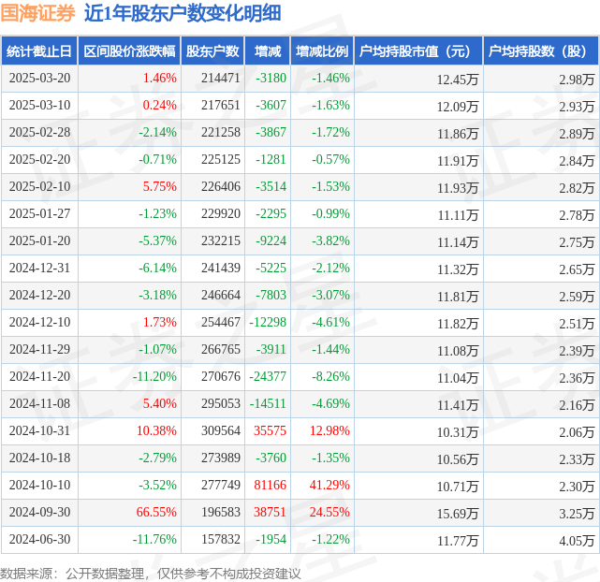Click shareholder count 157832
This screenshot has height=582, width=600.
tap(221, 540)
